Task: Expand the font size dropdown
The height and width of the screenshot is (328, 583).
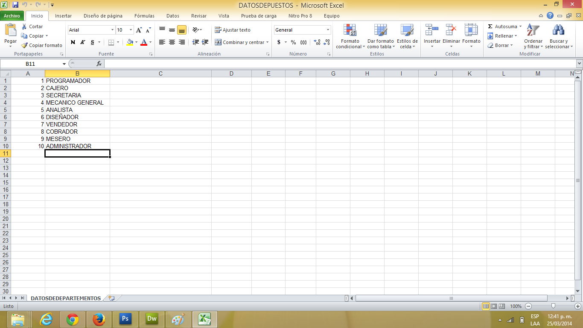Action: pos(131,30)
